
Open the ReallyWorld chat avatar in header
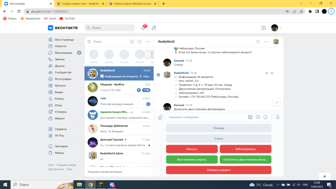click(276, 42)
